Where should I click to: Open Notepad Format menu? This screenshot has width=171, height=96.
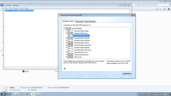pyautogui.click(x=15, y=8)
